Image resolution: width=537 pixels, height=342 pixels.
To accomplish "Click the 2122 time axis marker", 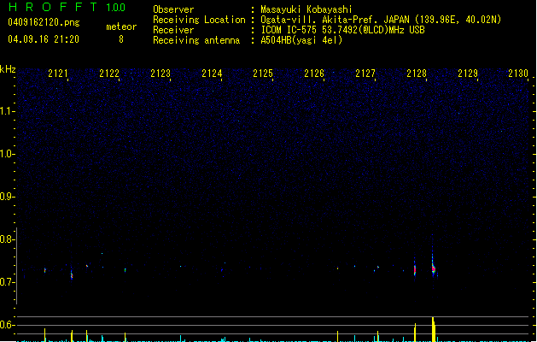I will 109,74.
